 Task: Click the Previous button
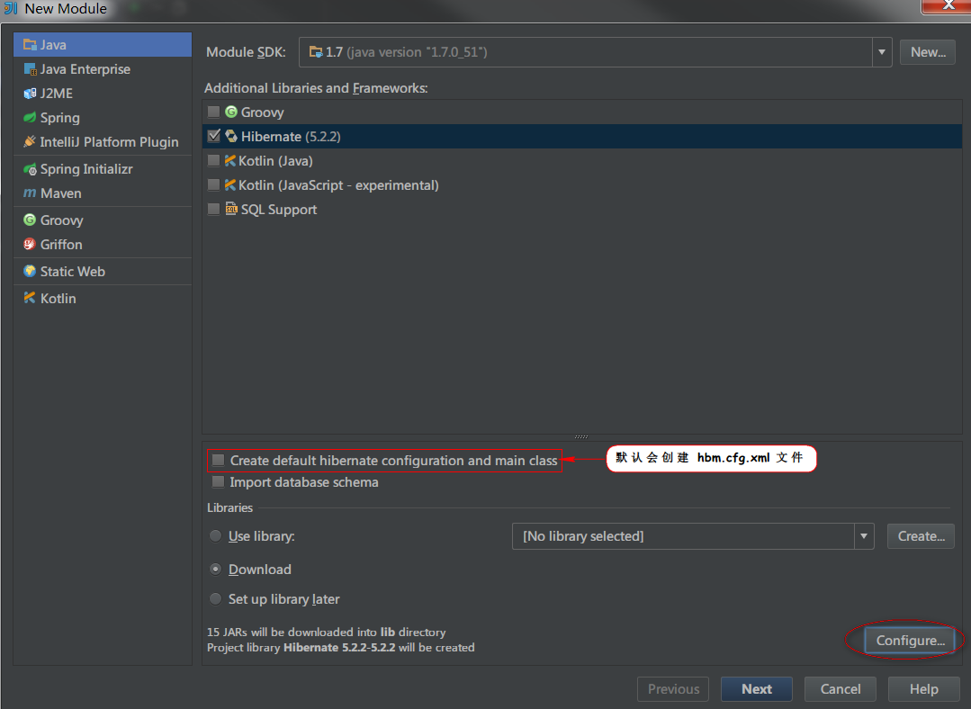tap(673, 689)
